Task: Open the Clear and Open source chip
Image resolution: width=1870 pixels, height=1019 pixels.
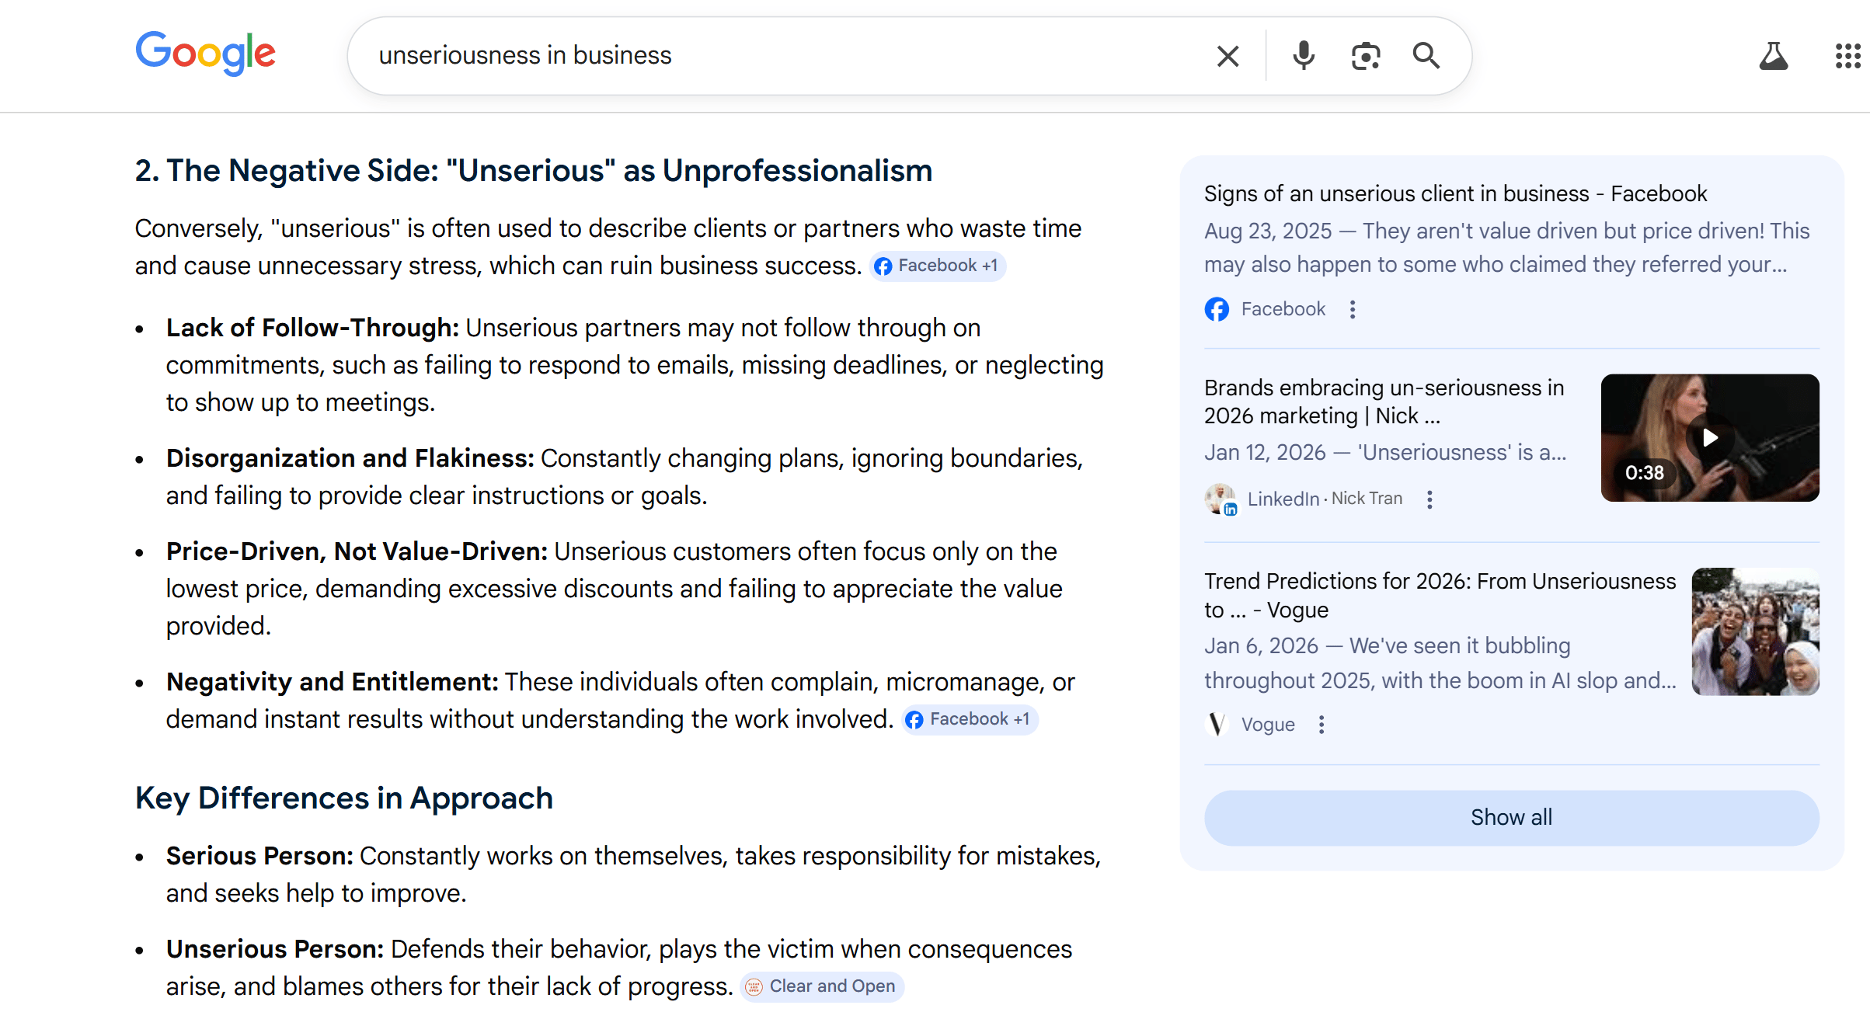Action: click(x=822, y=986)
